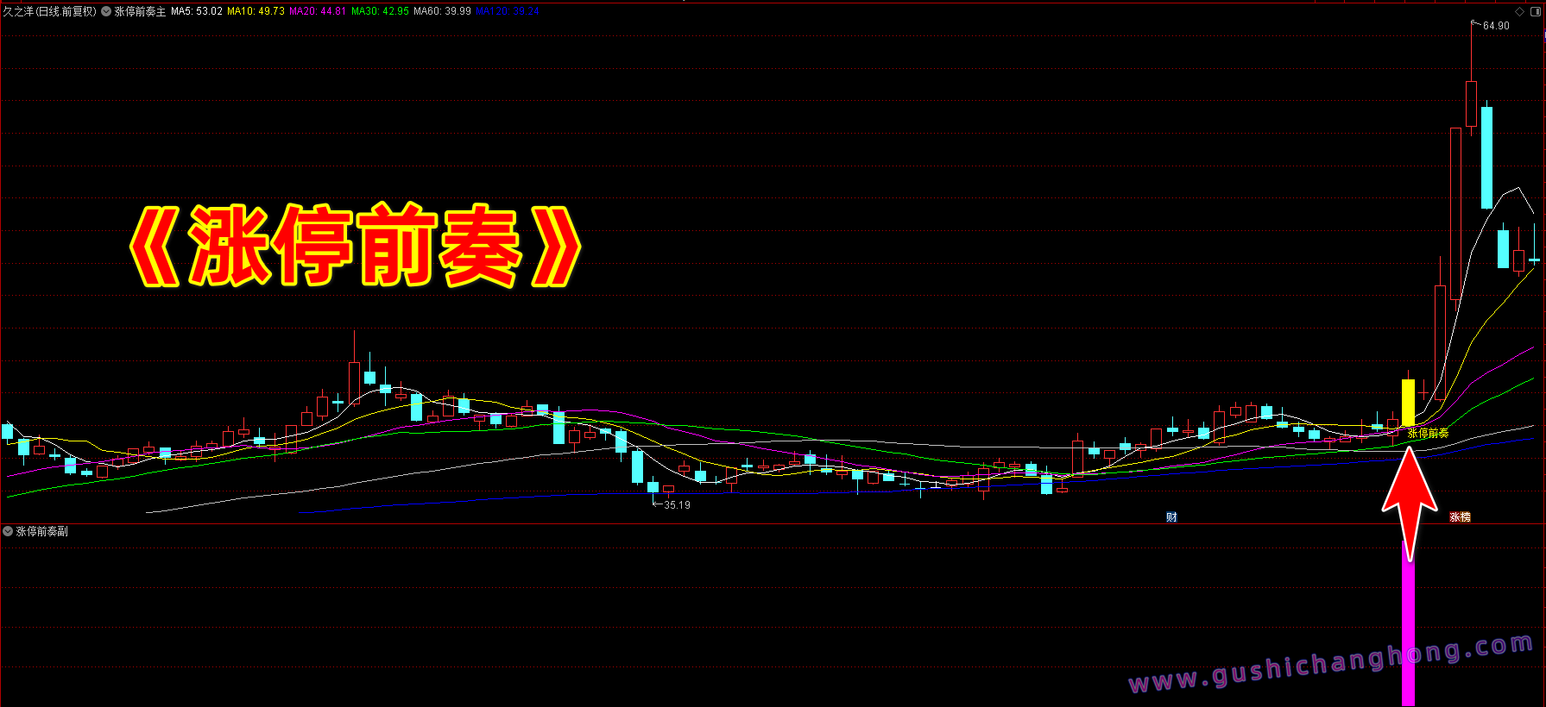Screen dimensions: 1546x707
Task: Select the MA5: 53.02 legend label
Action: pyautogui.click(x=196, y=12)
